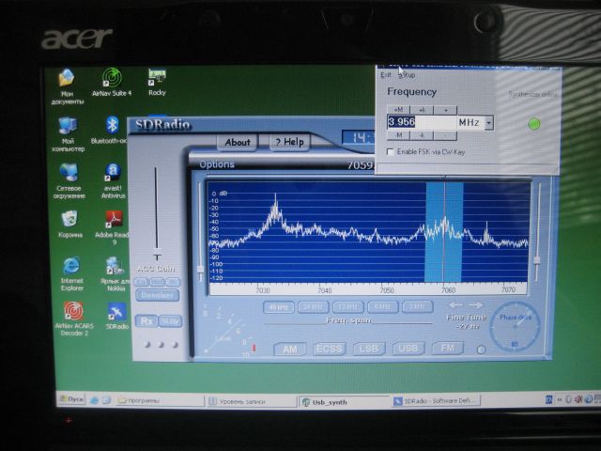Click the slider right of spectrum display
This screenshot has height=451, width=601.
tap(537, 232)
